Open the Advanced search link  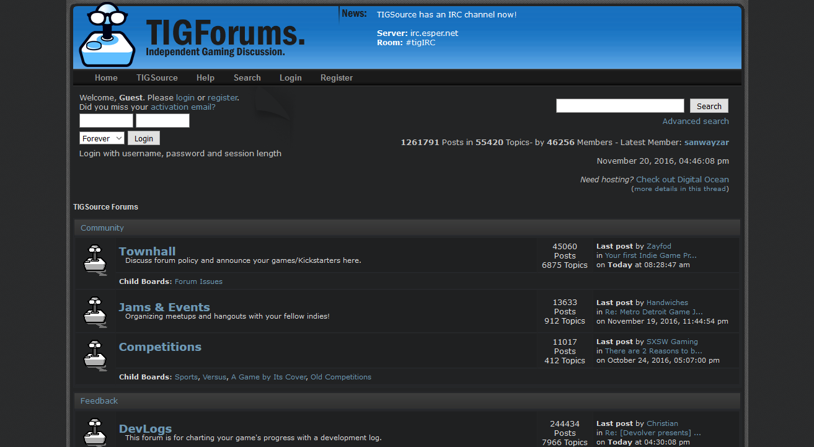pyautogui.click(x=695, y=122)
